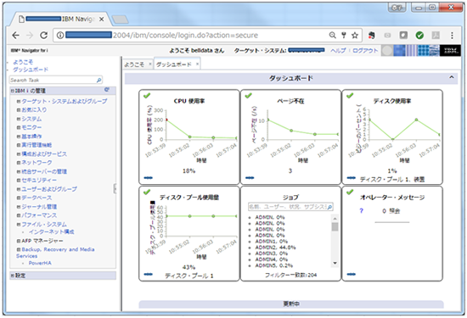The width and height of the screenshot is (467, 318).
Task: Open Backup, Recovery and Media Services item
Action: coord(55,253)
